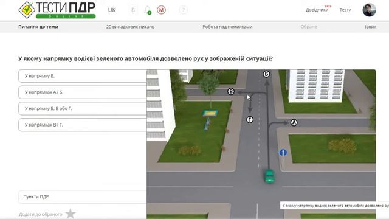Click direction marker В in the image
This screenshot has width=389, height=219.
point(231,92)
